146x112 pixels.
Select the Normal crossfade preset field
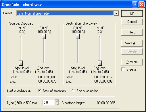[65, 13]
